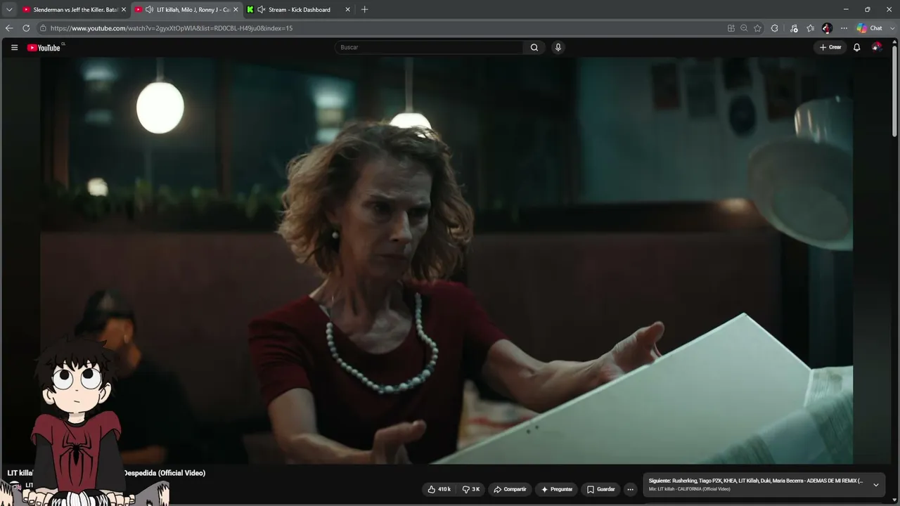
Task: Click the Crear create button
Action: [830, 47]
